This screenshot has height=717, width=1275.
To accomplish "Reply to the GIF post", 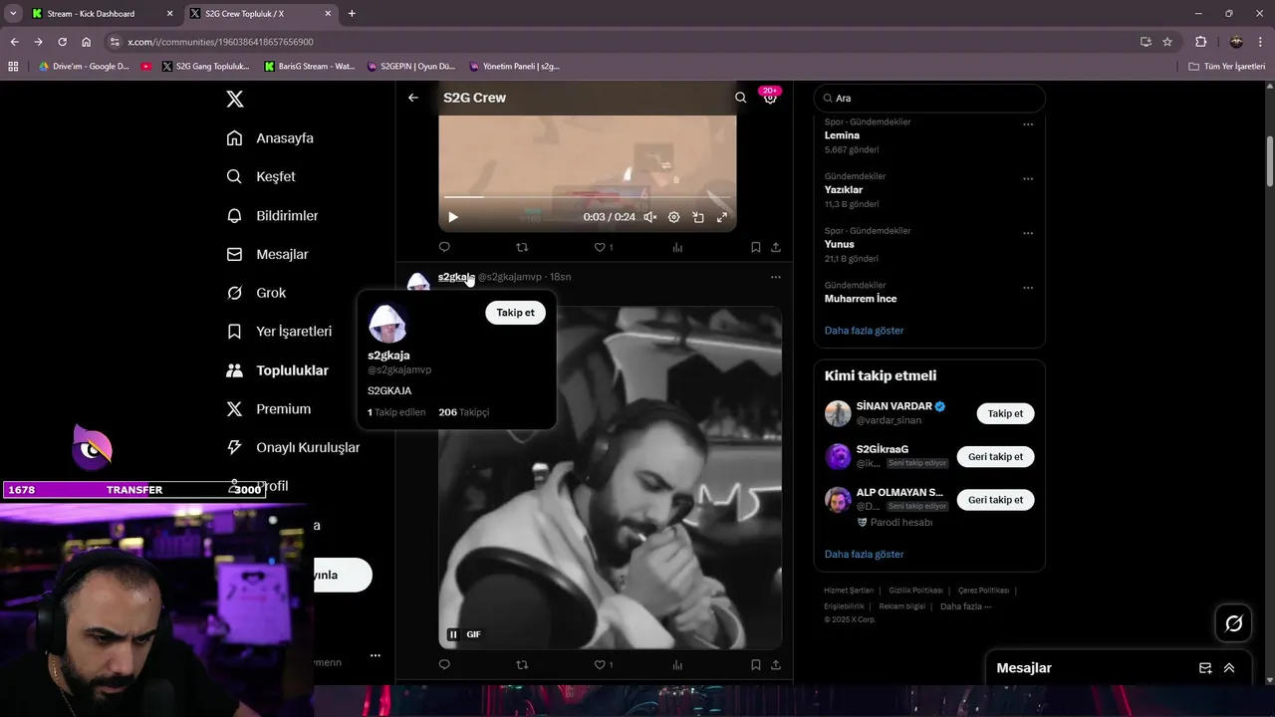I will [x=444, y=664].
